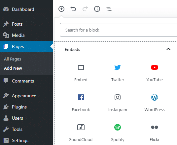Click the Plugins plug icon
Viewport: 177px width, 145px height.
pos(6,107)
